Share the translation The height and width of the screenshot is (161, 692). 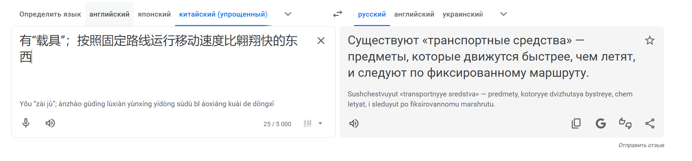click(x=650, y=123)
